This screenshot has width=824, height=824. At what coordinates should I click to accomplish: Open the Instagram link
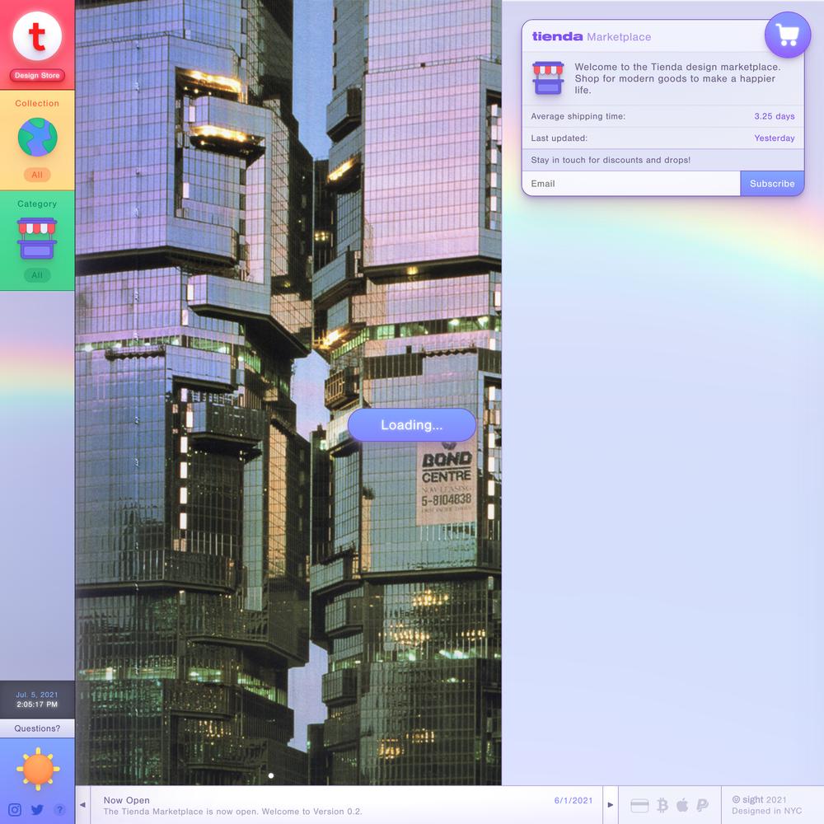[x=15, y=810]
